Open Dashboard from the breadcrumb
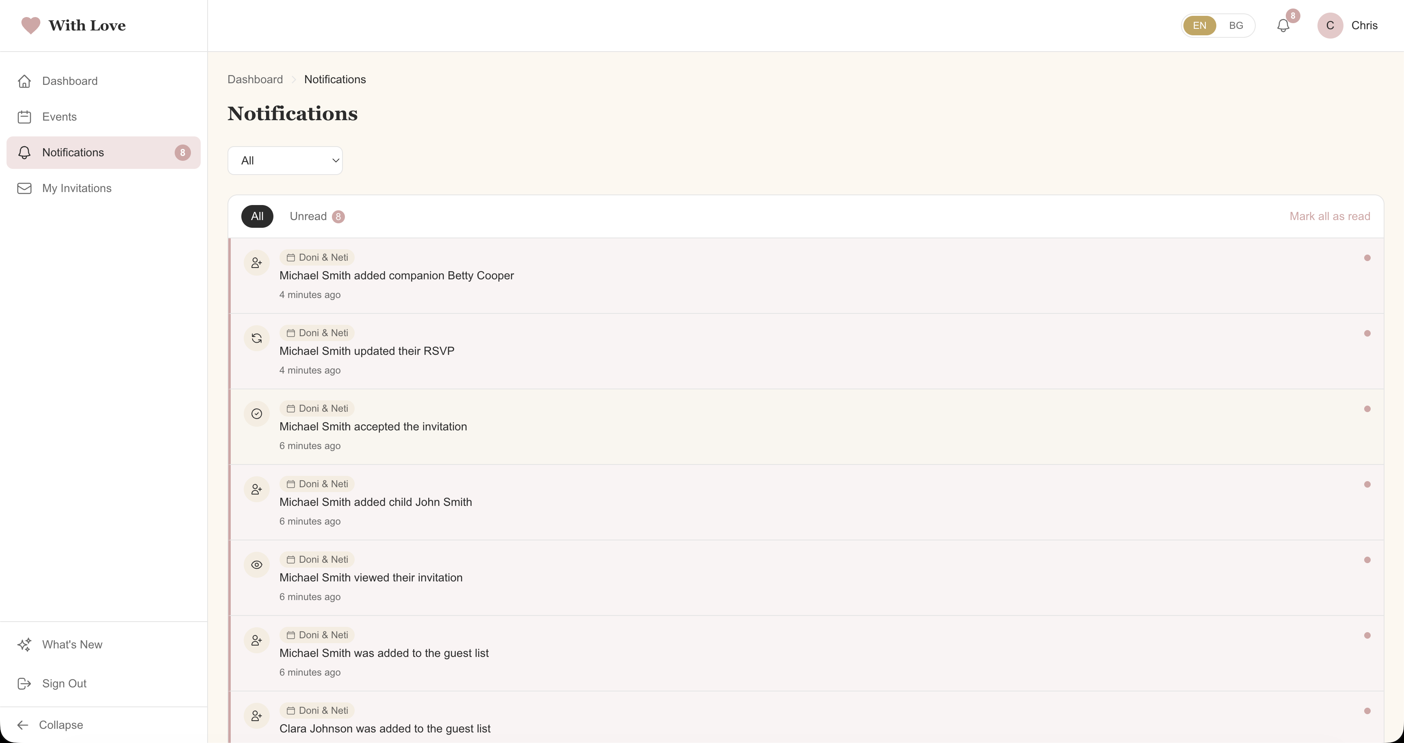 click(x=255, y=79)
